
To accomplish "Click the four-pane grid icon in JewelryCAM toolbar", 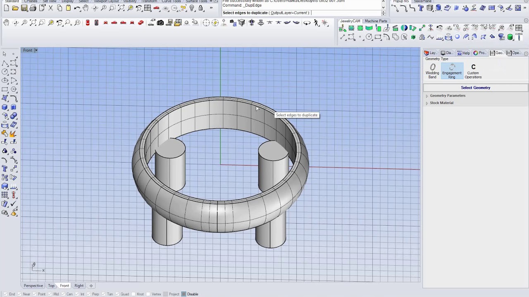I will [x=519, y=28].
